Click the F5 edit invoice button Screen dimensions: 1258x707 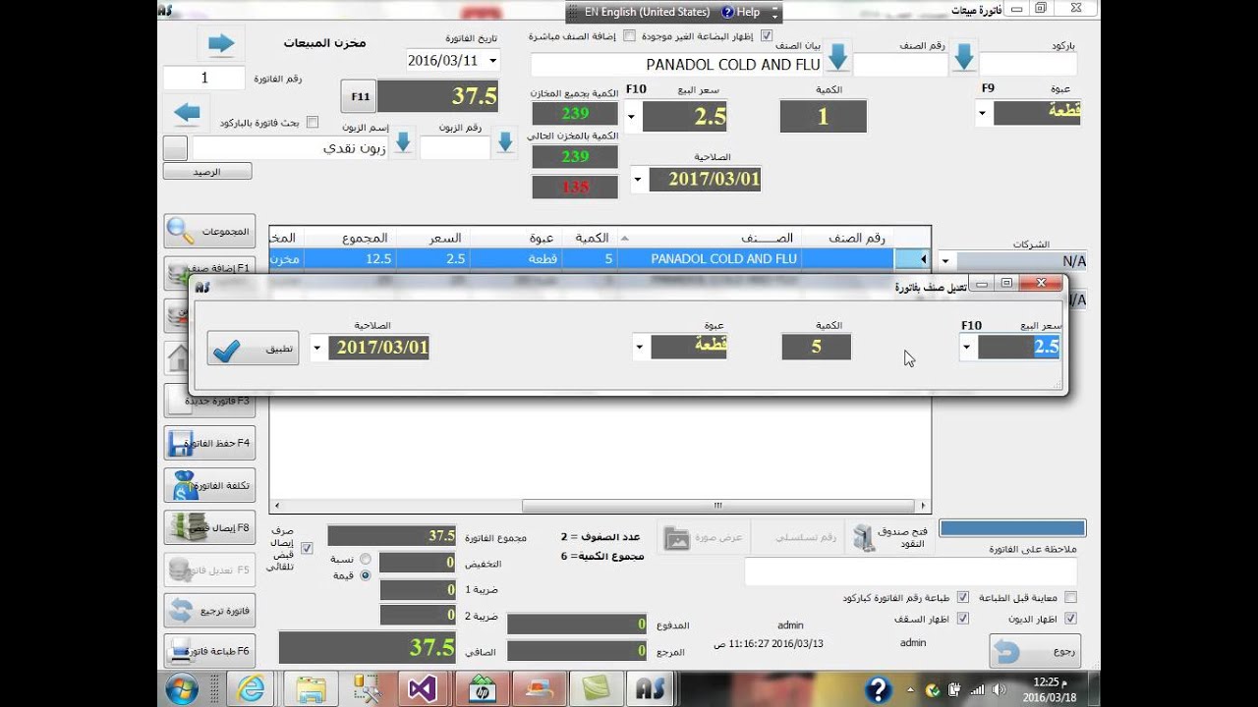[x=209, y=570]
